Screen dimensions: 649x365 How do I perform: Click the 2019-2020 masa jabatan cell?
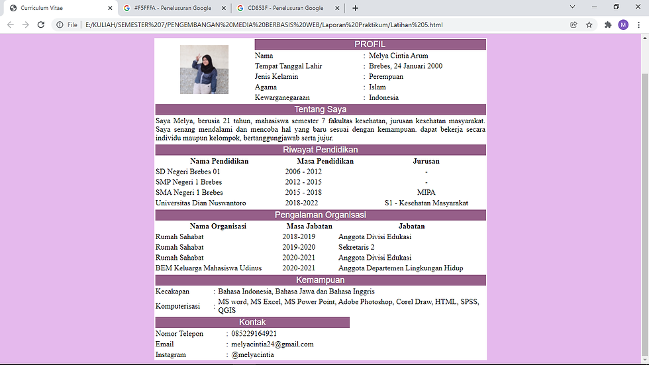pos(299,248)
